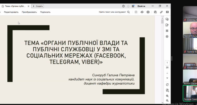This screenshot has width=197, height=105.
Task: Click the current page number box showing 1
Action: click(167, 63)
